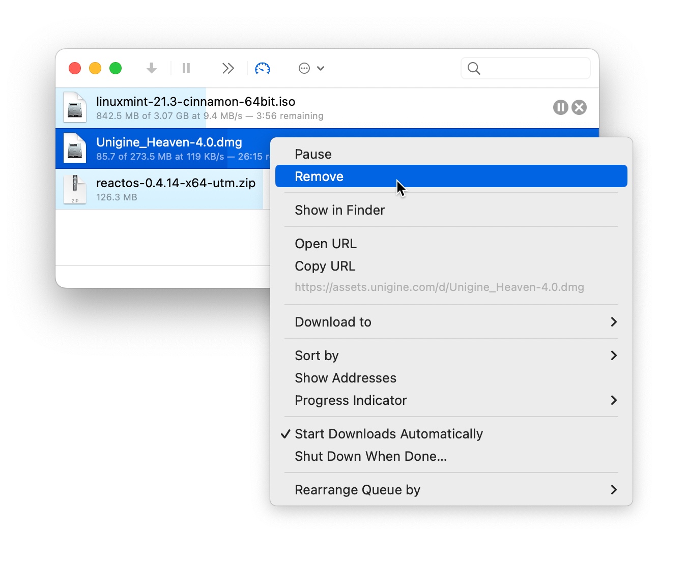Choose Pause from the context menu

[451, 154]
